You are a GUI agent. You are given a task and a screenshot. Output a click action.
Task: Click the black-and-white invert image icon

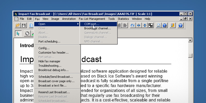point(151,25)
